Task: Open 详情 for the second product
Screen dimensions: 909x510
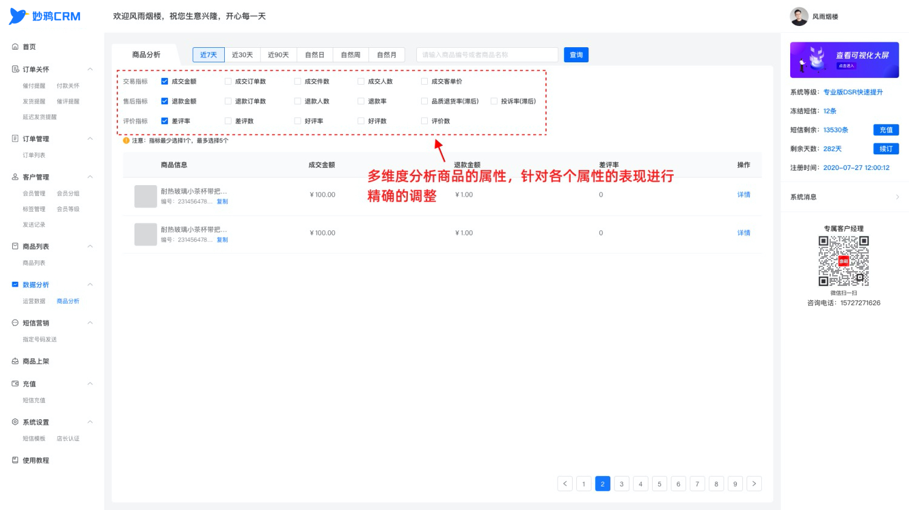Action: pyautogui.click(x=744, y=233)
